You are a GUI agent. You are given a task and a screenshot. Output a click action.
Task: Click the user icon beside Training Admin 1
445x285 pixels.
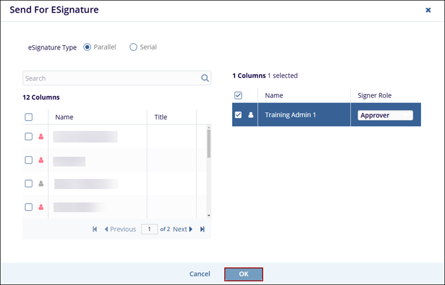(250, 115)
